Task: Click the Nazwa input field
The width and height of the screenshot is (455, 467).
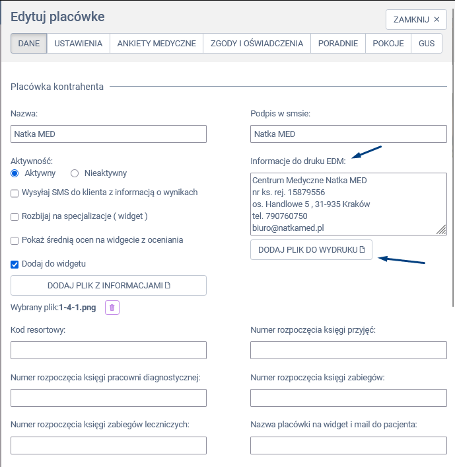Action: click(109, 134)
